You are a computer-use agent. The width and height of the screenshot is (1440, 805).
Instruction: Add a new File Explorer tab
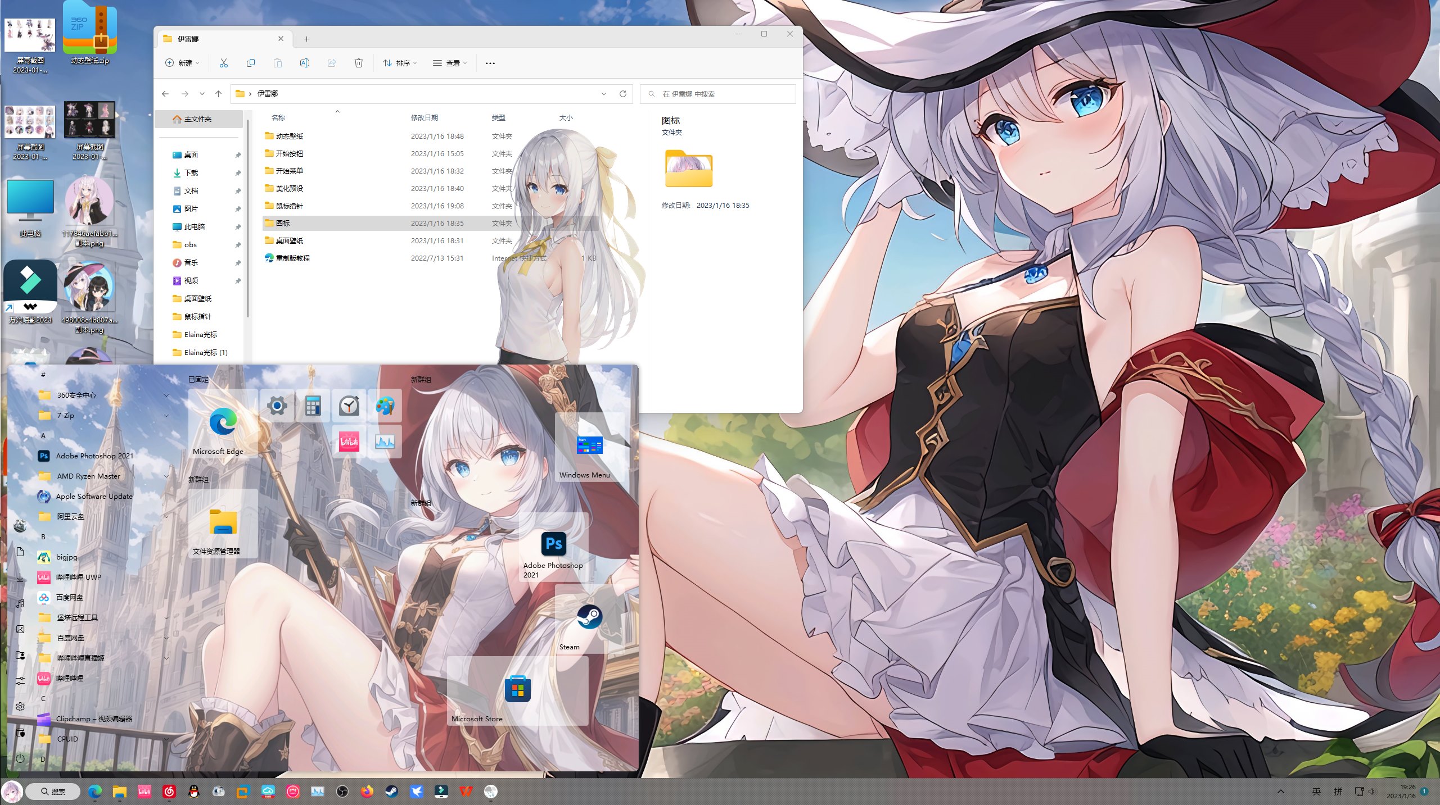click(x=306, y=39)
